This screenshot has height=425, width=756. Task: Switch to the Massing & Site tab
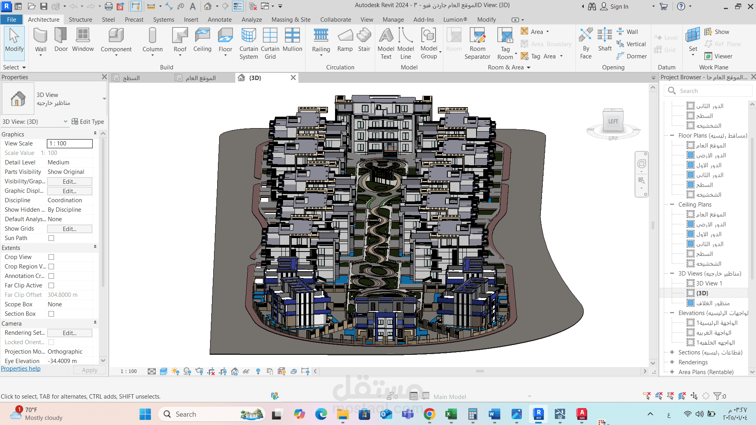click(291, 20)
